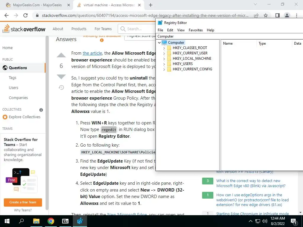The width and height of the screenshot is (303, 227).
Task: Open Registry Editor File menu
Action: tap(160, 30)
